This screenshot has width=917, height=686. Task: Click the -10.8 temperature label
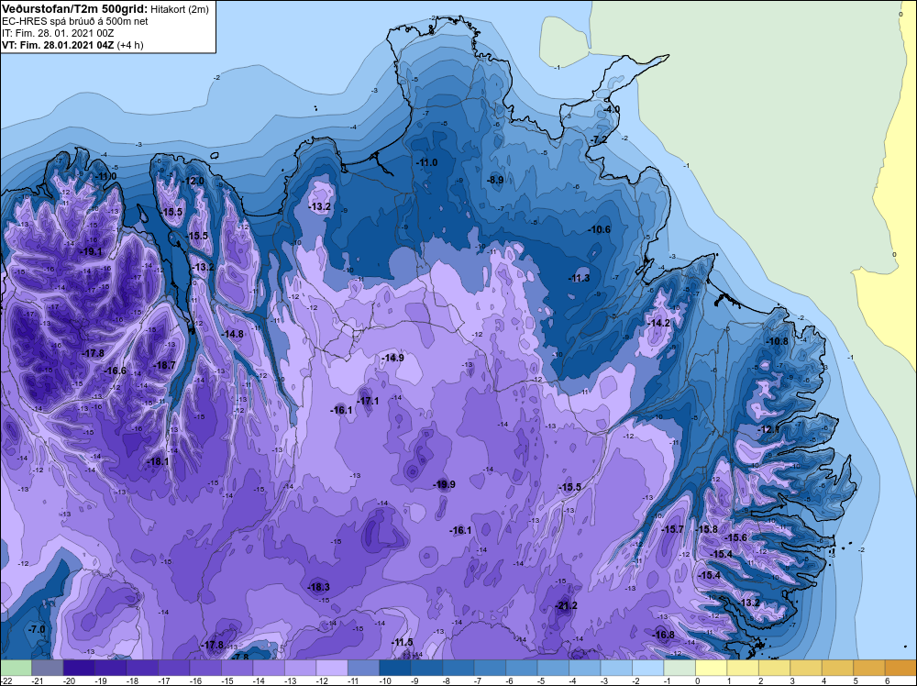[x=778, y=341]
